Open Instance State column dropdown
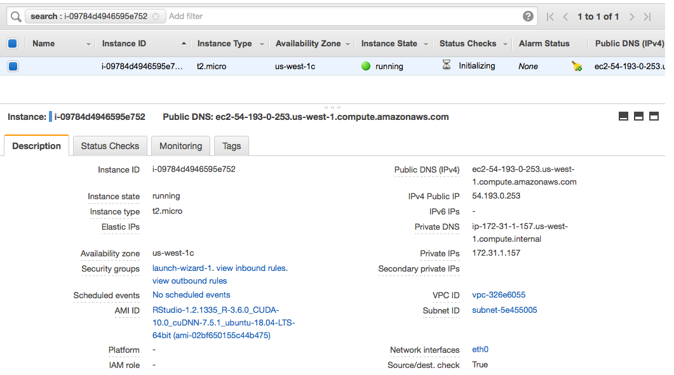This screenshot has height=375, width=674. 426,44
